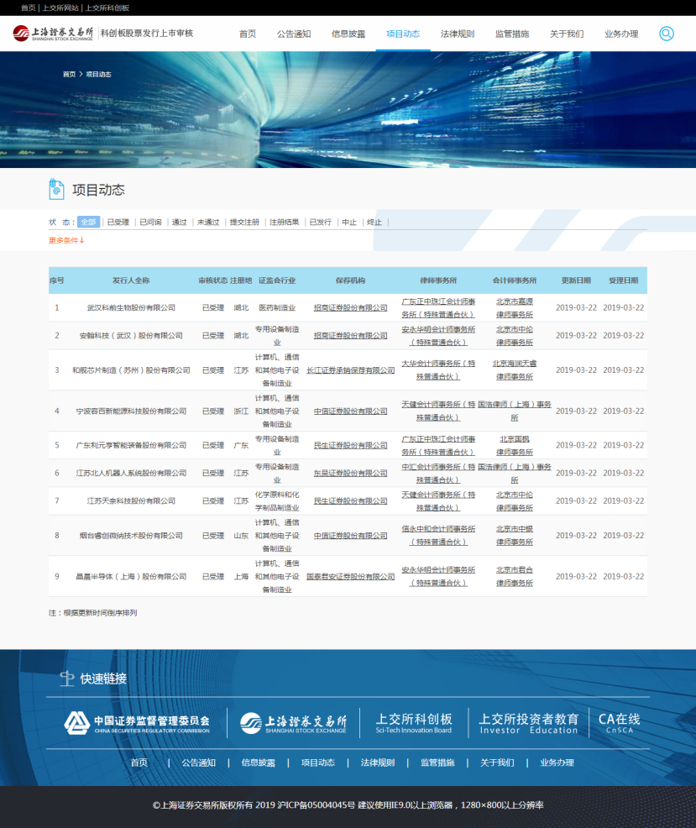Screen dimensions: 696x828
Task: Click 北京海润天睿律师事务所 link
Action: point(515,370)
